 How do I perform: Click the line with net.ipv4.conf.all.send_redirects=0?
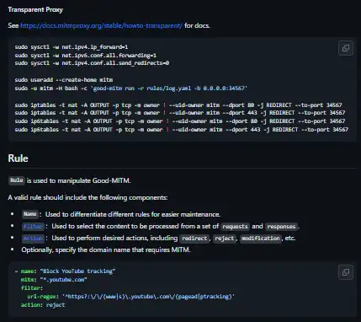pyautogui.click(x=92, y=63)
